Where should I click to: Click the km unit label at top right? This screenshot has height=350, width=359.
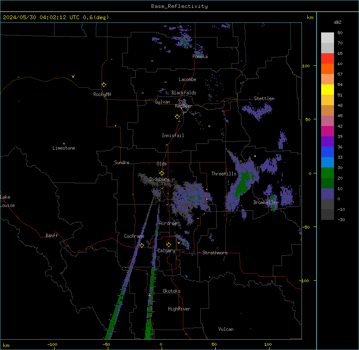(x=310, y=17)
